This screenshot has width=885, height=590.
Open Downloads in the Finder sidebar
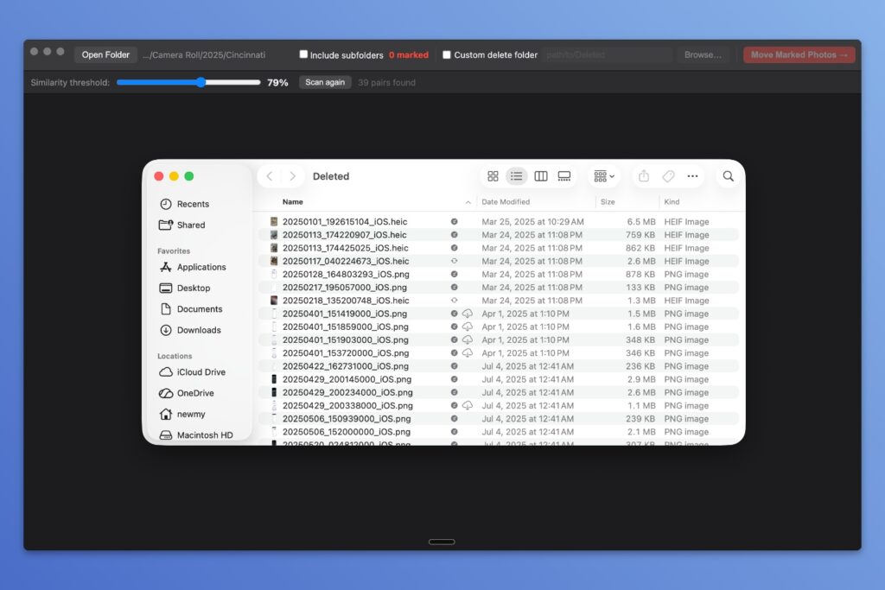[199, 330]
